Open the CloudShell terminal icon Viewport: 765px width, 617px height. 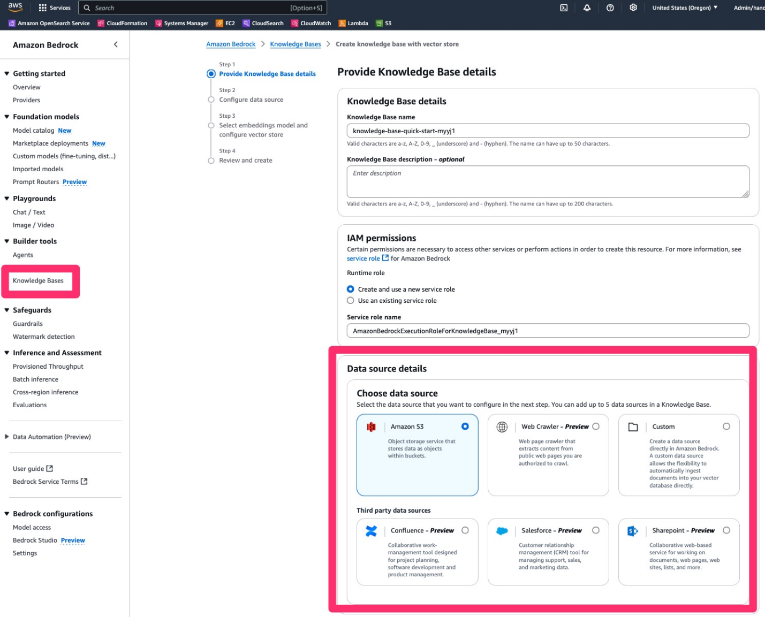click(564, 8)
